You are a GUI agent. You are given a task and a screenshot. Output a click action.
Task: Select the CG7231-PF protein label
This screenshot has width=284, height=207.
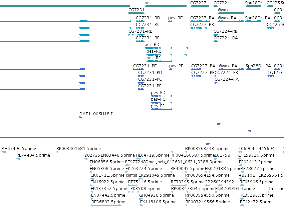coord(150,86)
